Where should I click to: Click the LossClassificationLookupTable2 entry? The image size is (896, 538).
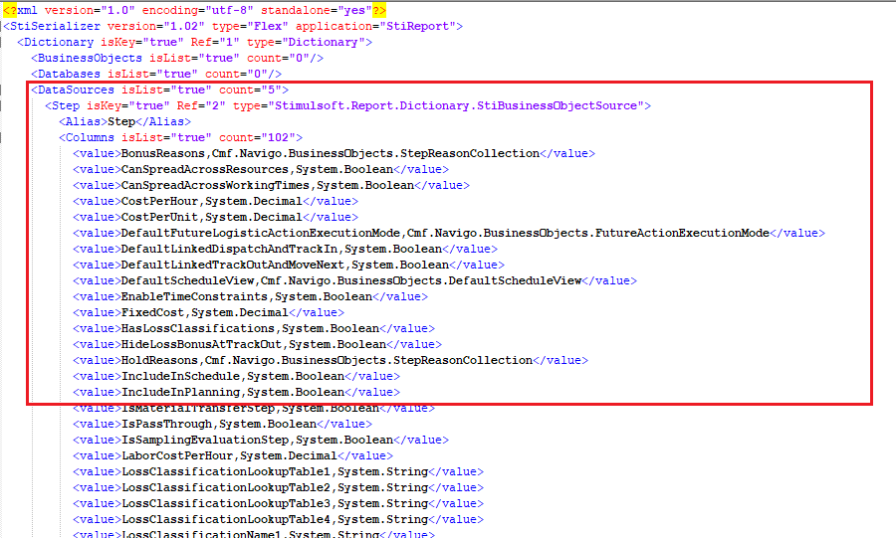pos(279,489)
